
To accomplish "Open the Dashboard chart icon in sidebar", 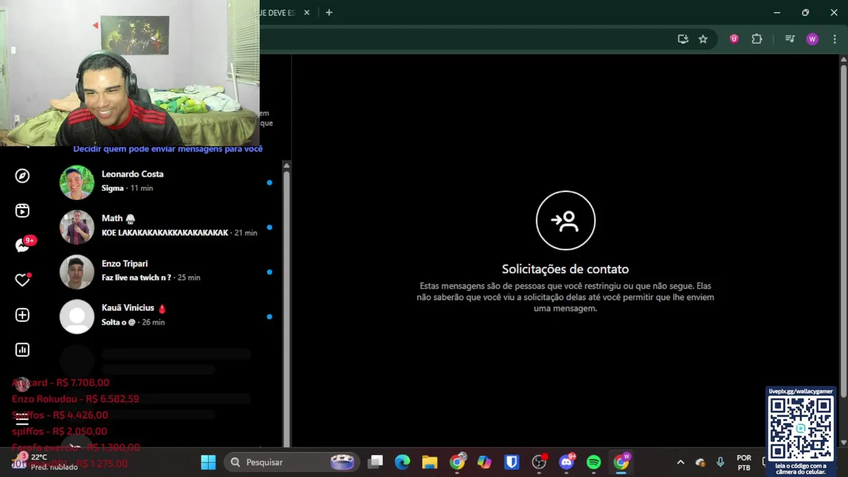I will click(x=23, y=350).
